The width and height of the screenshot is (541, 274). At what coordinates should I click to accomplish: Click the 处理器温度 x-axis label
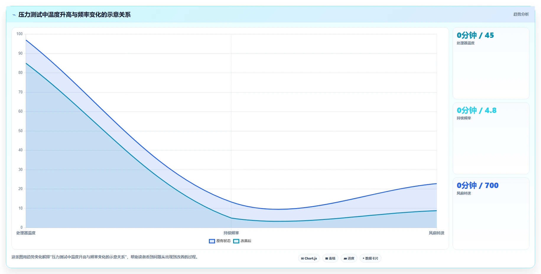[x=26, y=233]
